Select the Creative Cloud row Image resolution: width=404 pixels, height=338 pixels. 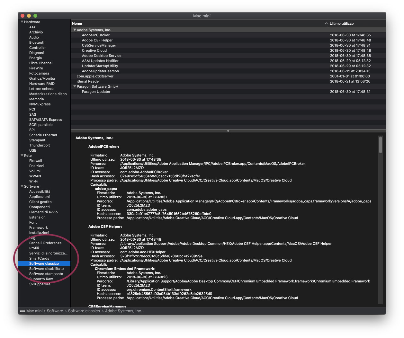228,50
